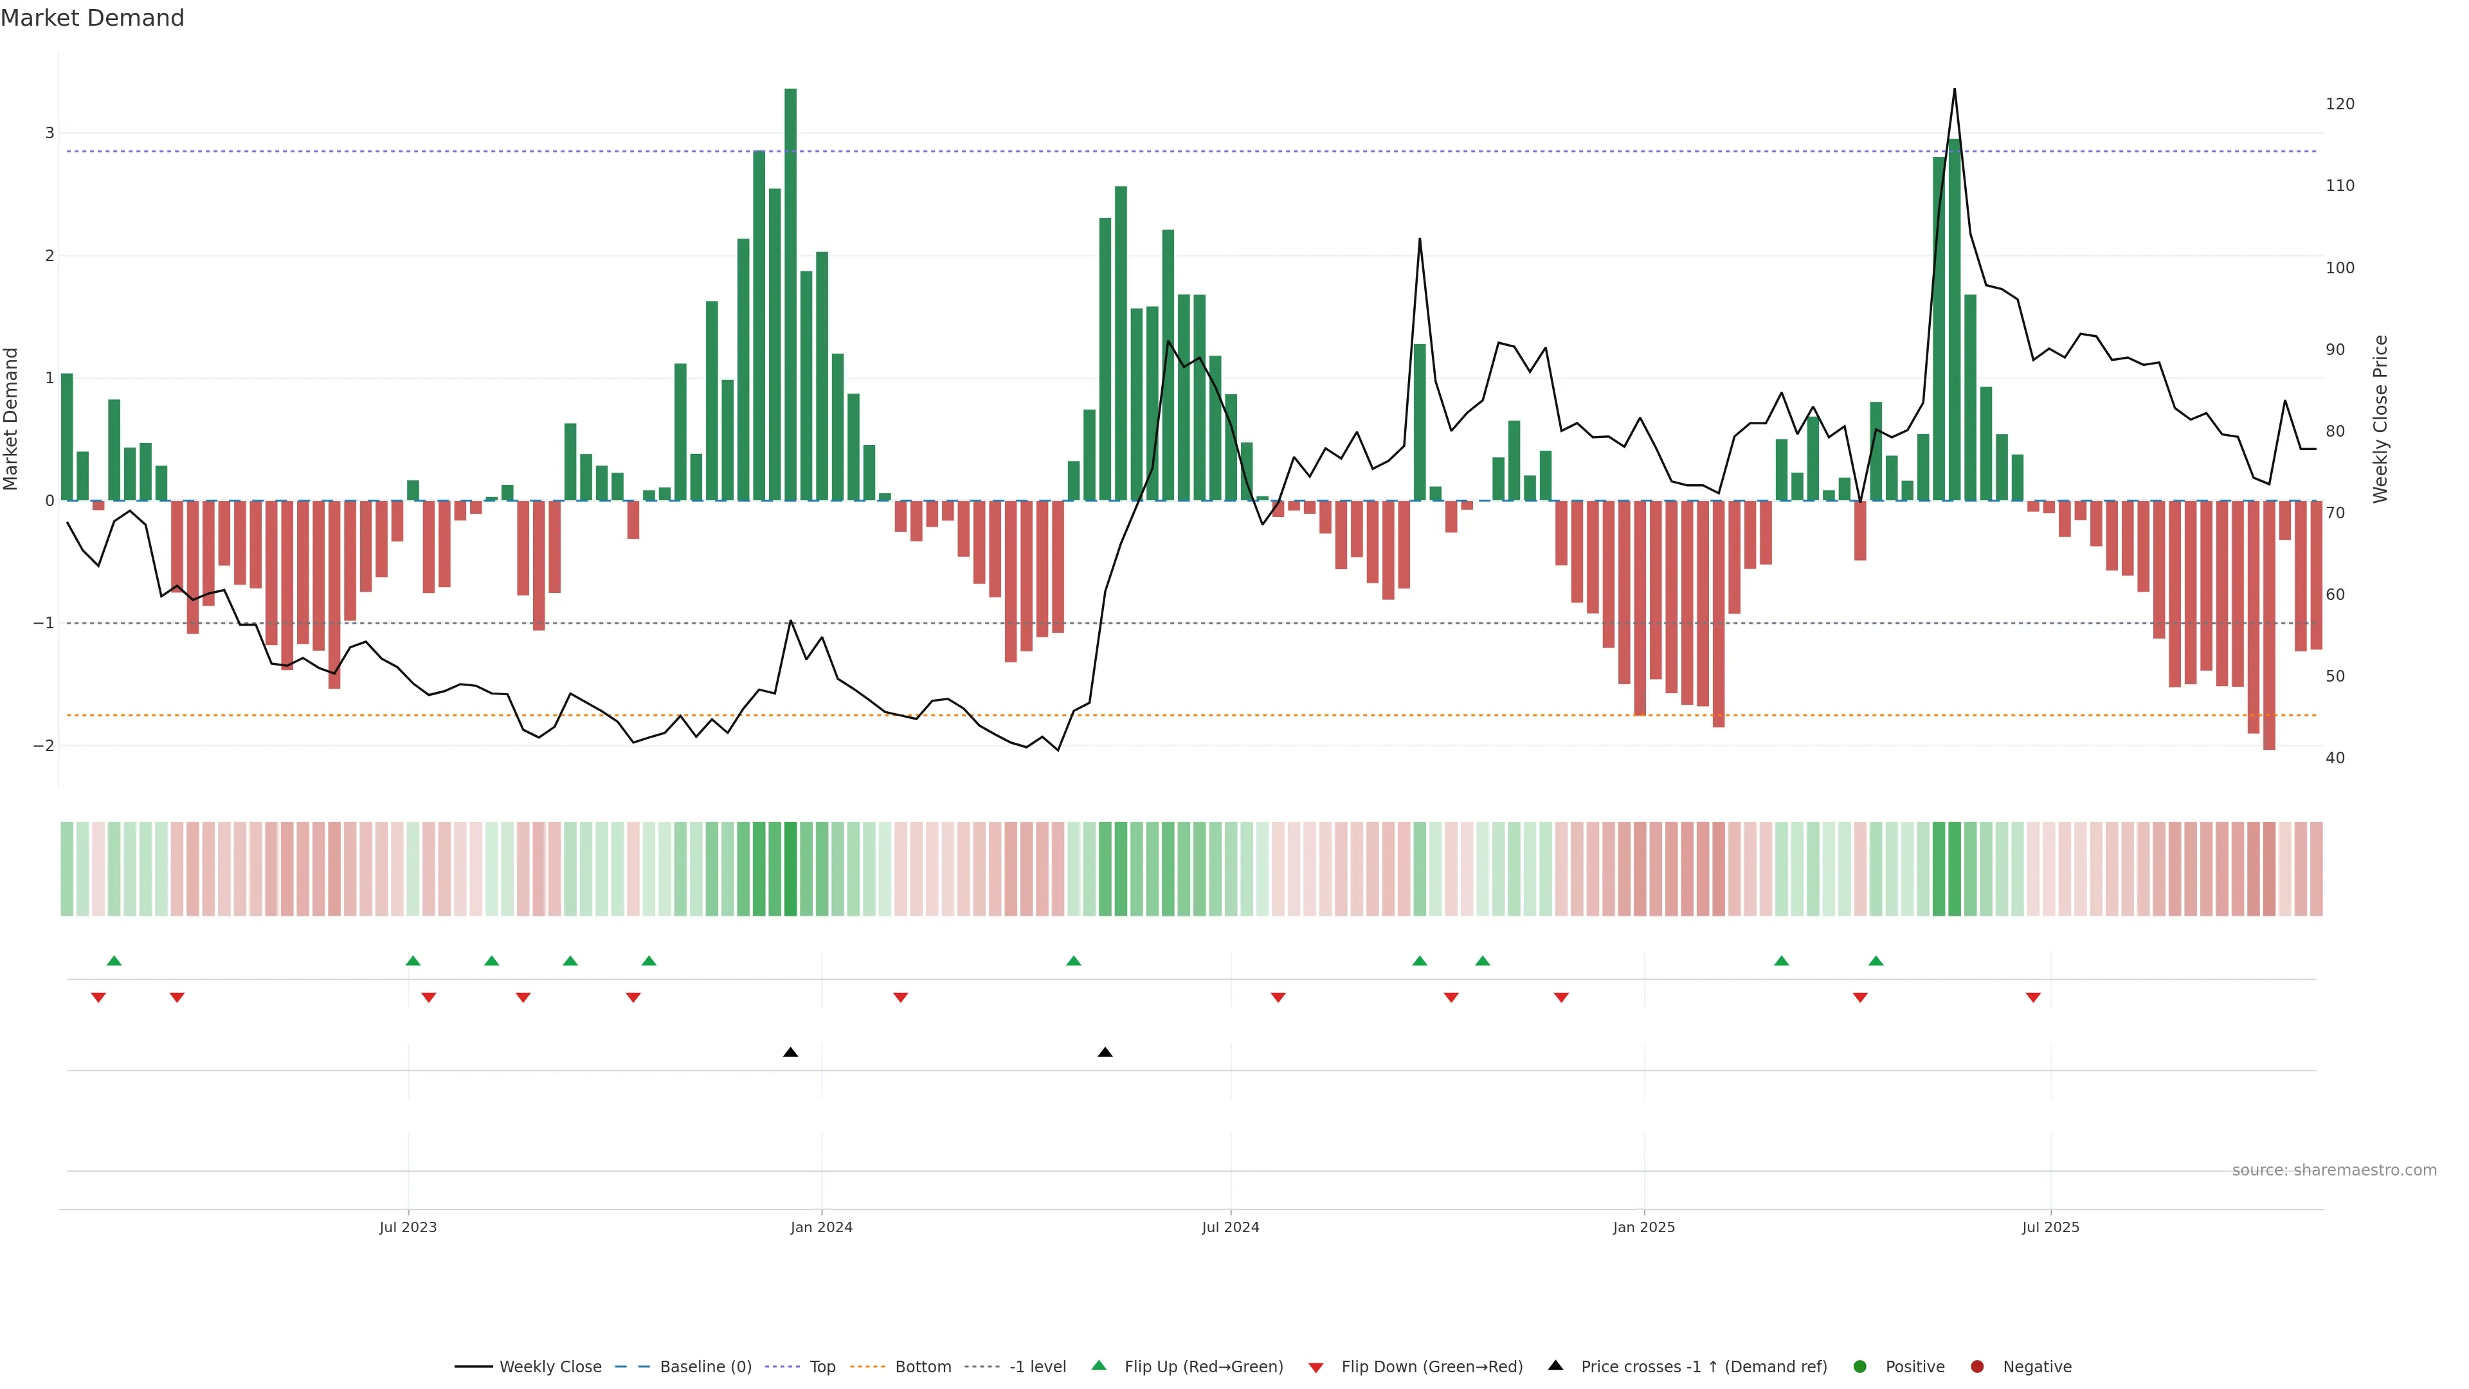Click the Jul 2024 x-axis label
The image size is (2469, 1389).
[1231, 1227]
